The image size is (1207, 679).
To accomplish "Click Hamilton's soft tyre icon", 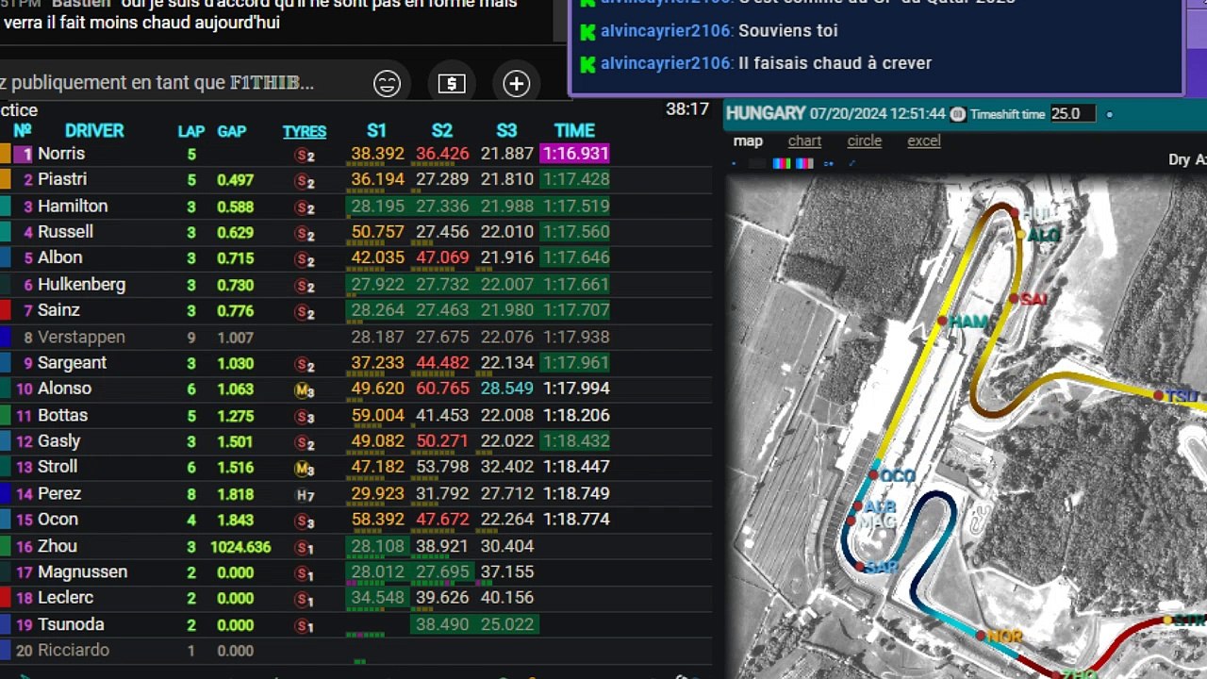I will (305, 207).
